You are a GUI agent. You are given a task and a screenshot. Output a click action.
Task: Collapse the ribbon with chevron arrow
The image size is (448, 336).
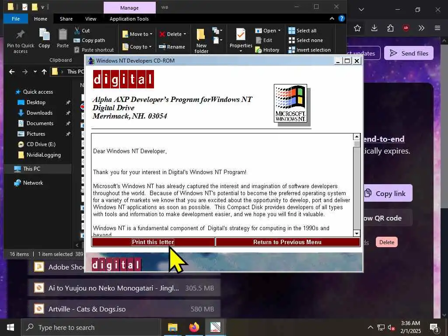332,18
